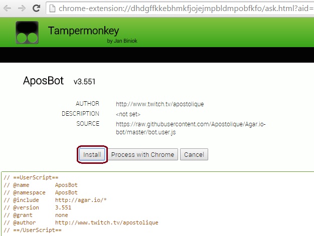The image size is (314, 236).
Task: Click version label v3.551
Action: point(84,82)
